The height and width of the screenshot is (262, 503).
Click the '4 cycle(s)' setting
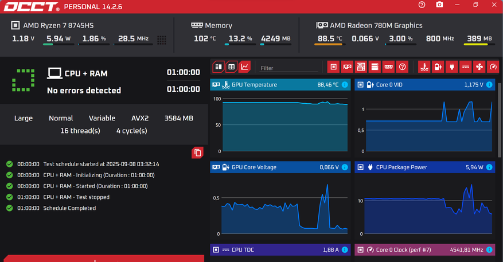[x=132, y=131]
